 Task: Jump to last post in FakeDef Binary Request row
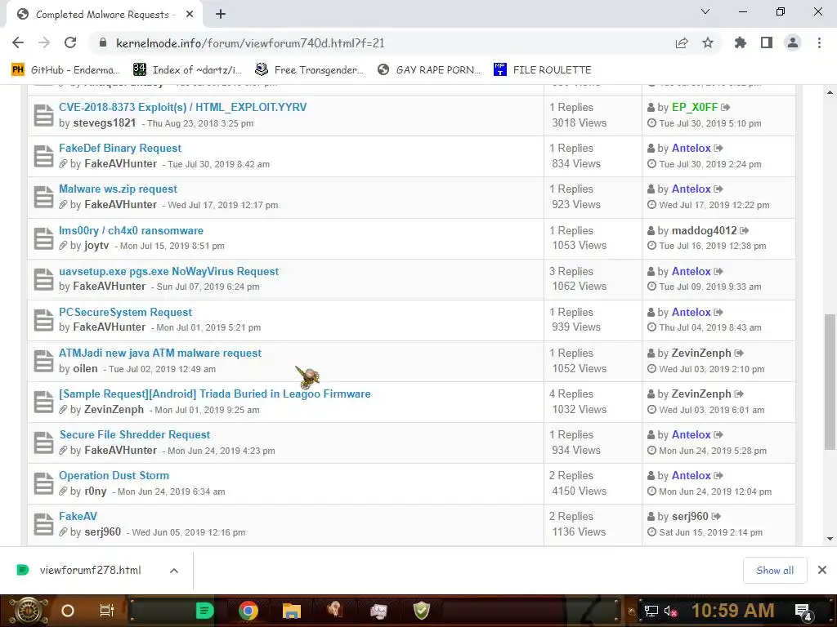[x=718, y=149]
